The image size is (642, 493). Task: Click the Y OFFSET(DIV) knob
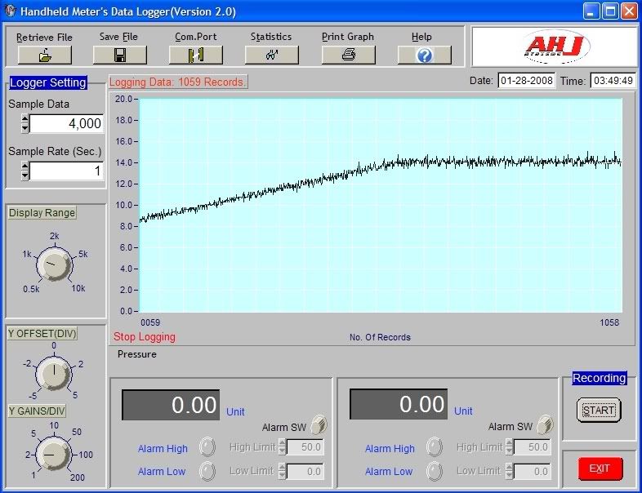click(53, 374)
